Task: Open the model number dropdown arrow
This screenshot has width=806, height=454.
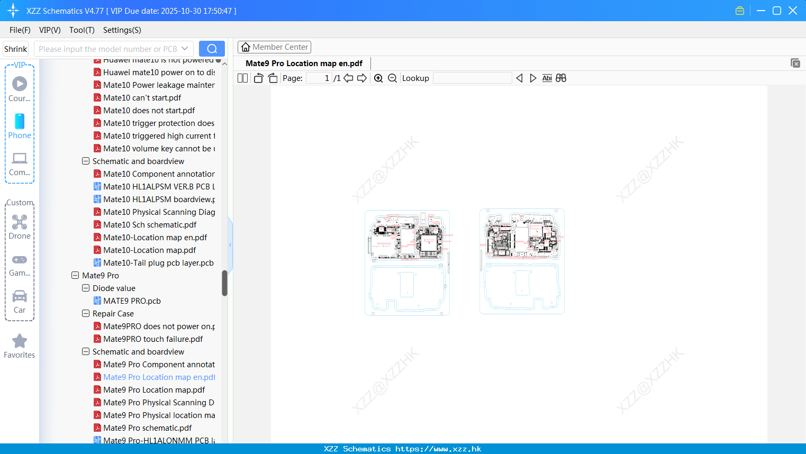Action: (x=185, y=49)
